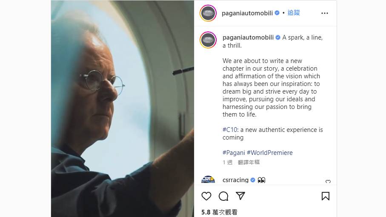Click the video of the man with glasses

[x=122, y=108]
